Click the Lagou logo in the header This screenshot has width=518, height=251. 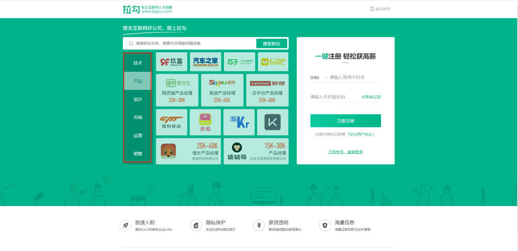pos(131,9)
